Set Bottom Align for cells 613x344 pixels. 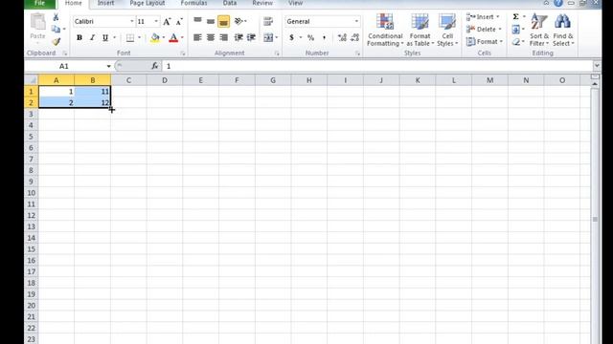tap(223, 21)
